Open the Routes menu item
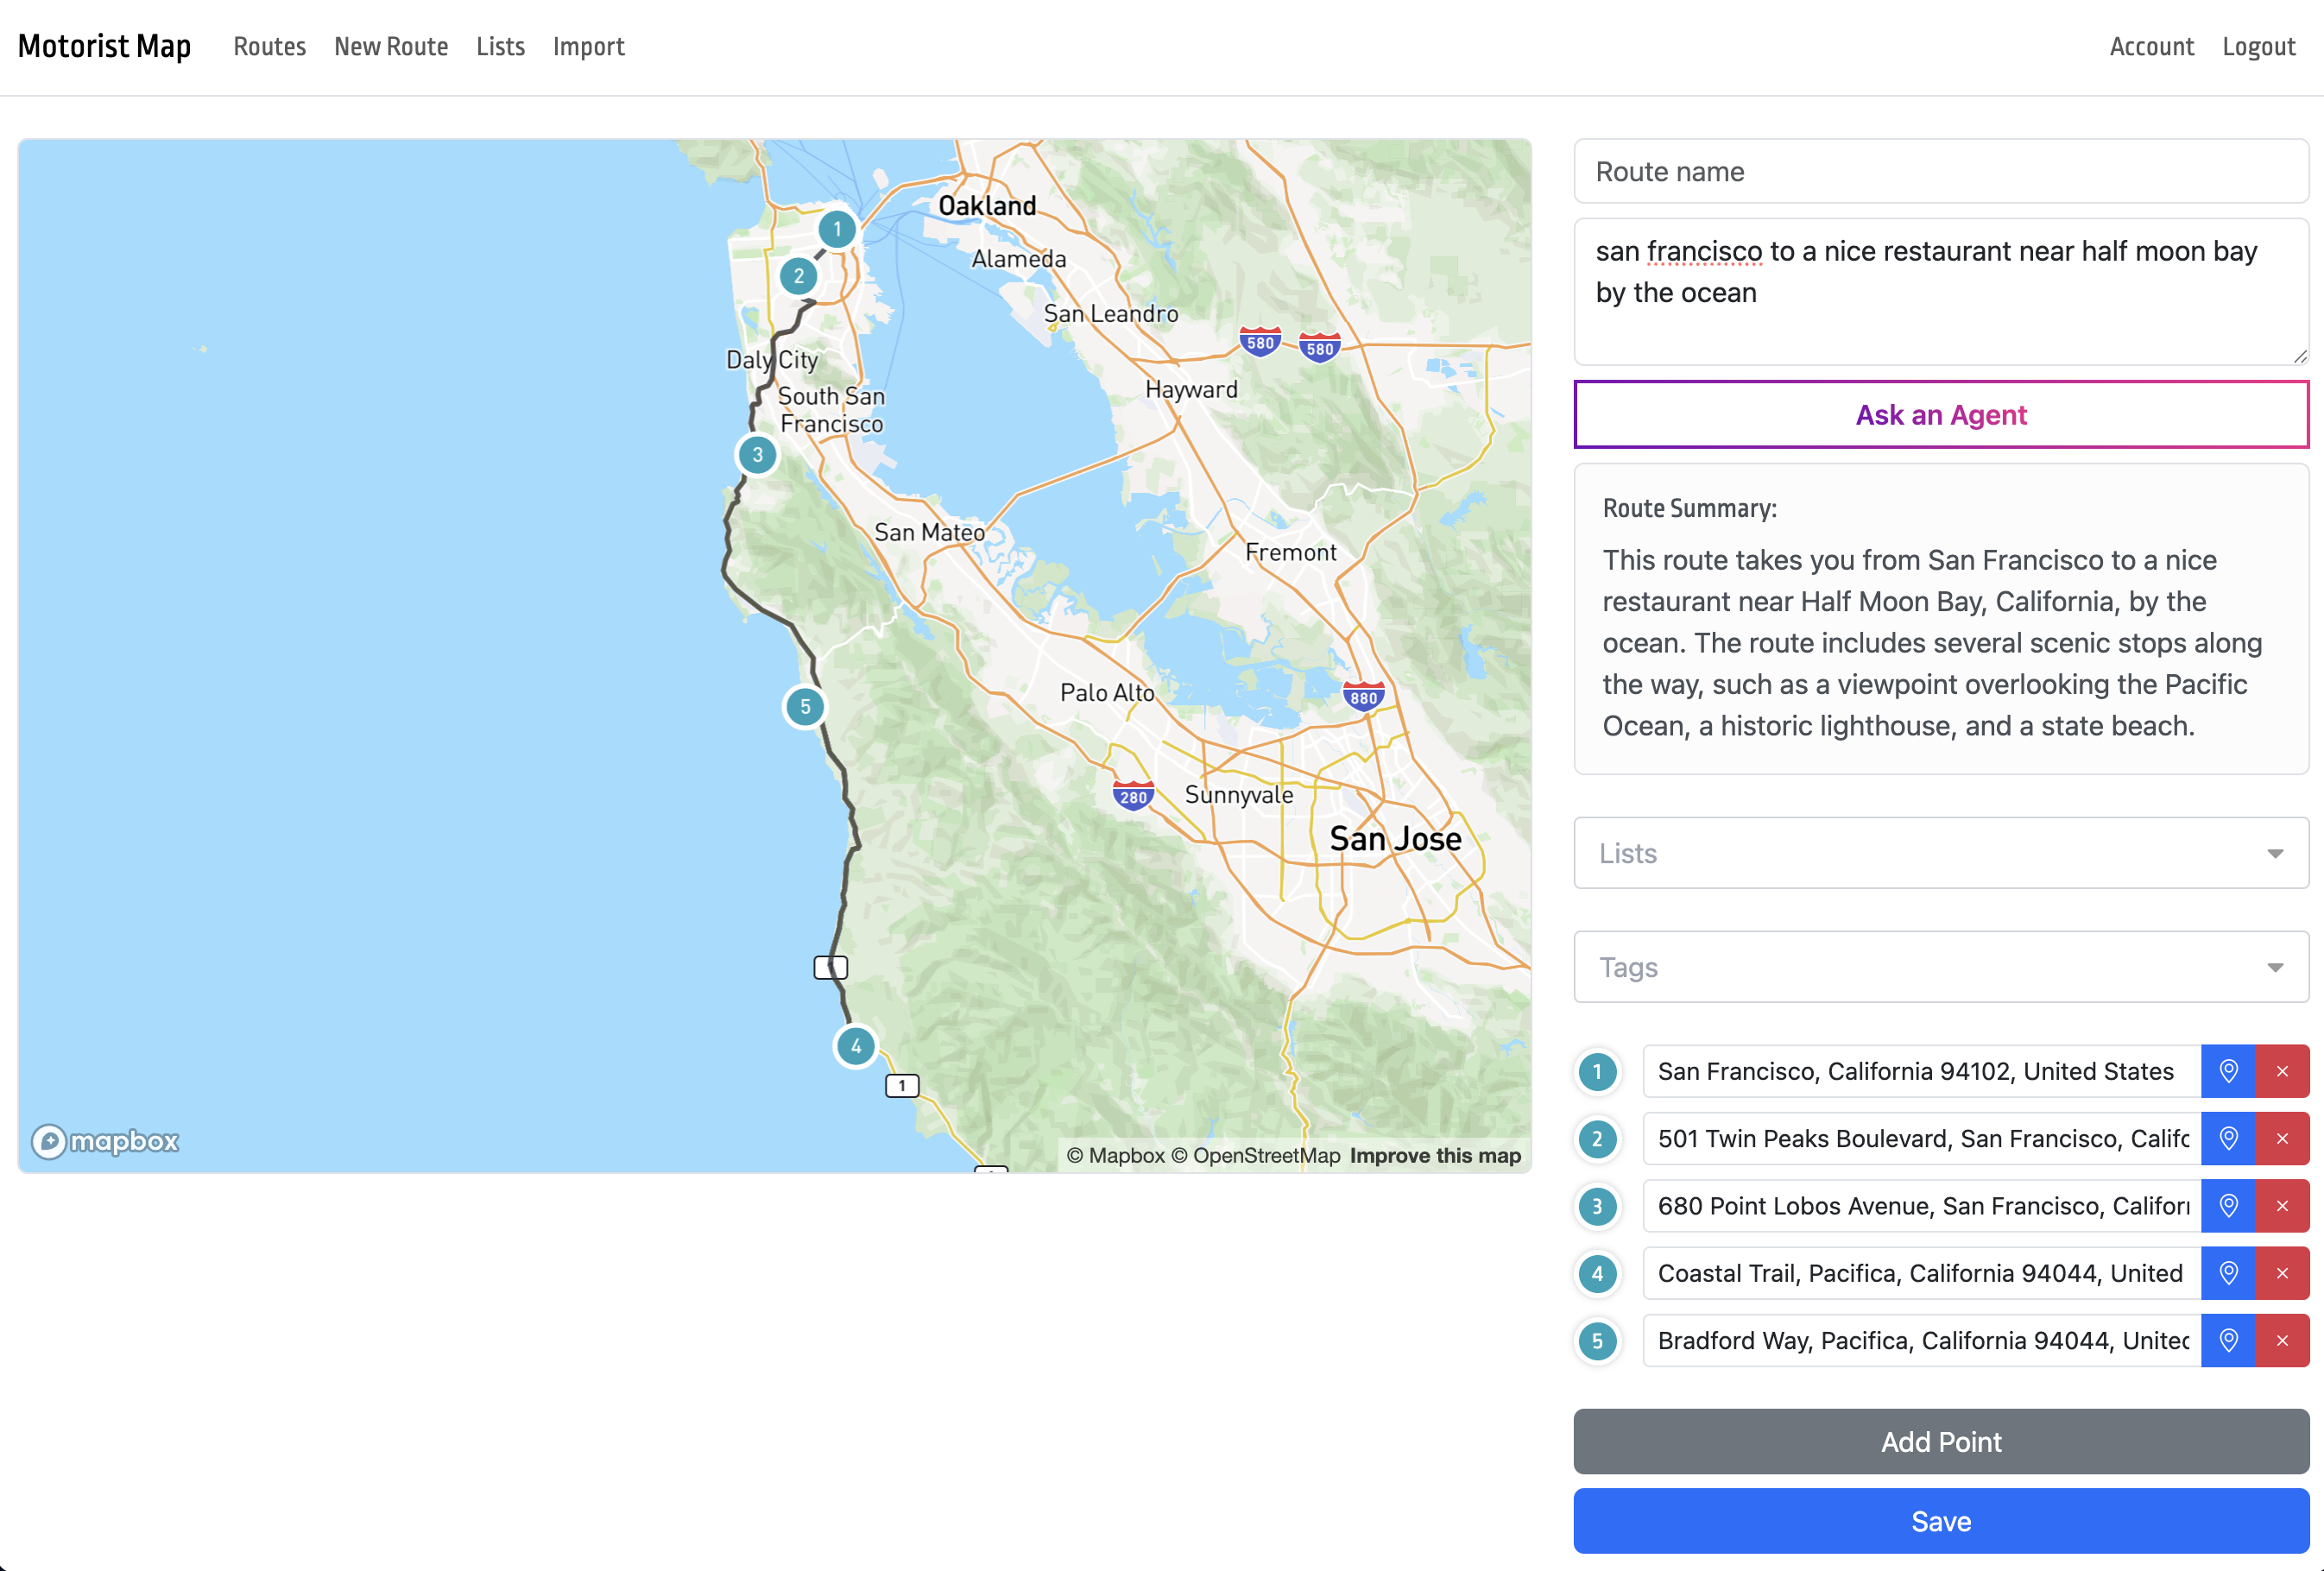This screenshot has width=2324, height=1571. coord(269,47)
